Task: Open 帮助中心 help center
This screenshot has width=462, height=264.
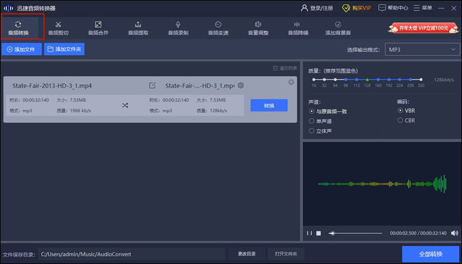Action: pos(394,8)
